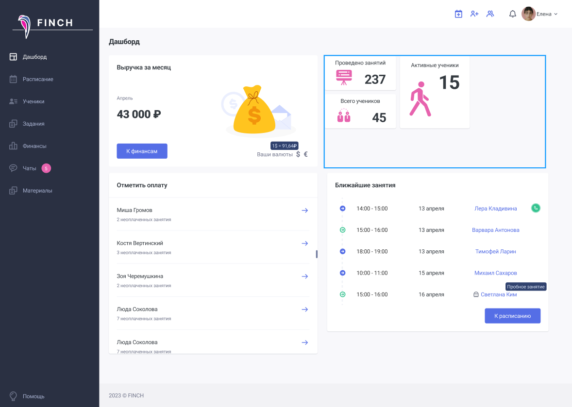The image size is (572, 407).
Task: Click the payment list scrollbar handle
Action: click(317, 254)
